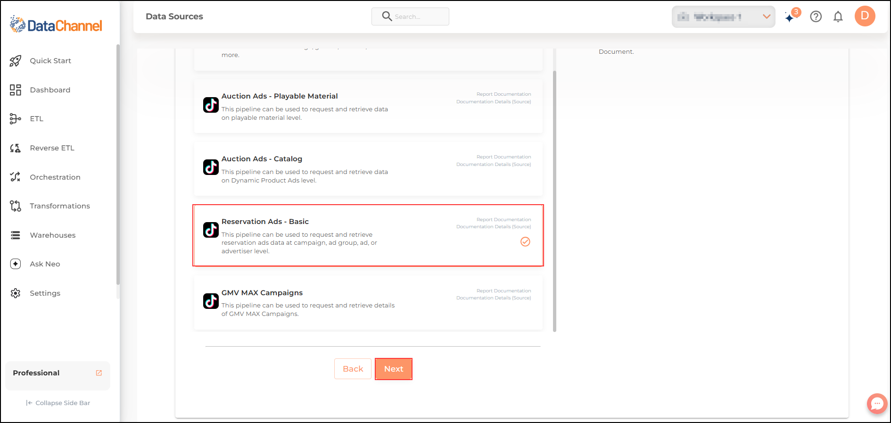This screenshot has height=423, width=891.
Task: Click the sidebar vertical scrollbar
Action: (118, 165)
